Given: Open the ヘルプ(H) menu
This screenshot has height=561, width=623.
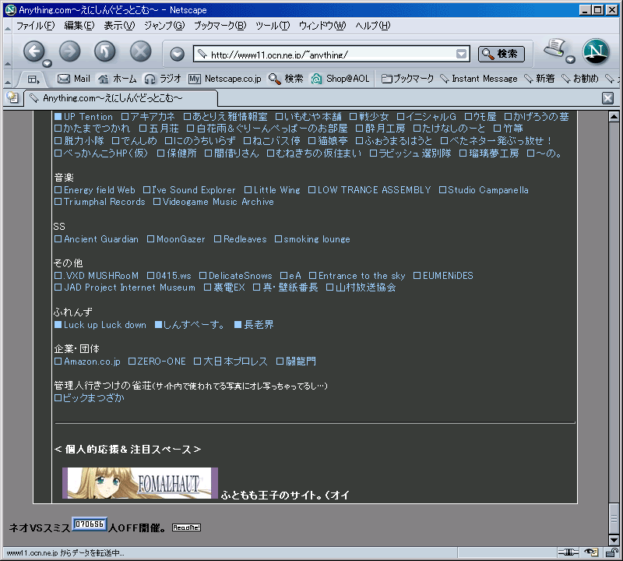Looking at the screenshot, I should (373, 26).
